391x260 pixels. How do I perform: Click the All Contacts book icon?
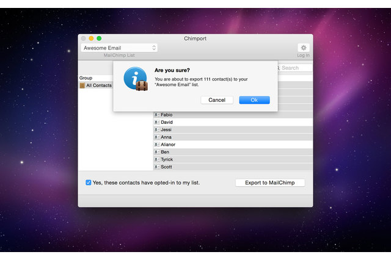point(82,85)
